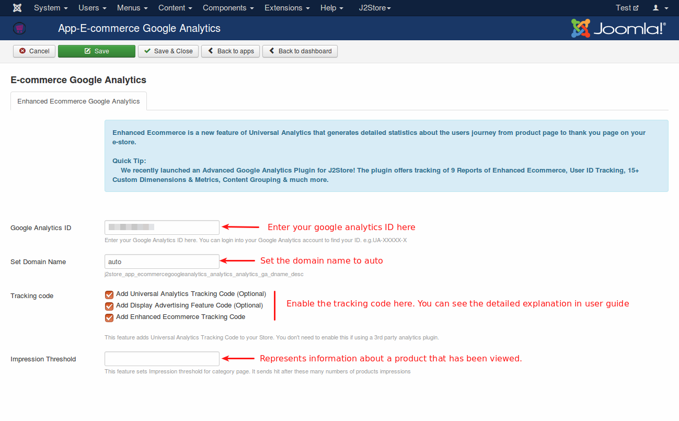Toggle Add Enhanced Ecommerce Tracking Code checkbox

(x=109, y=317)
